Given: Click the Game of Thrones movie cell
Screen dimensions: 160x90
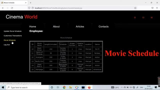Looking at the screenshot, I should click(x=39, y=53).
